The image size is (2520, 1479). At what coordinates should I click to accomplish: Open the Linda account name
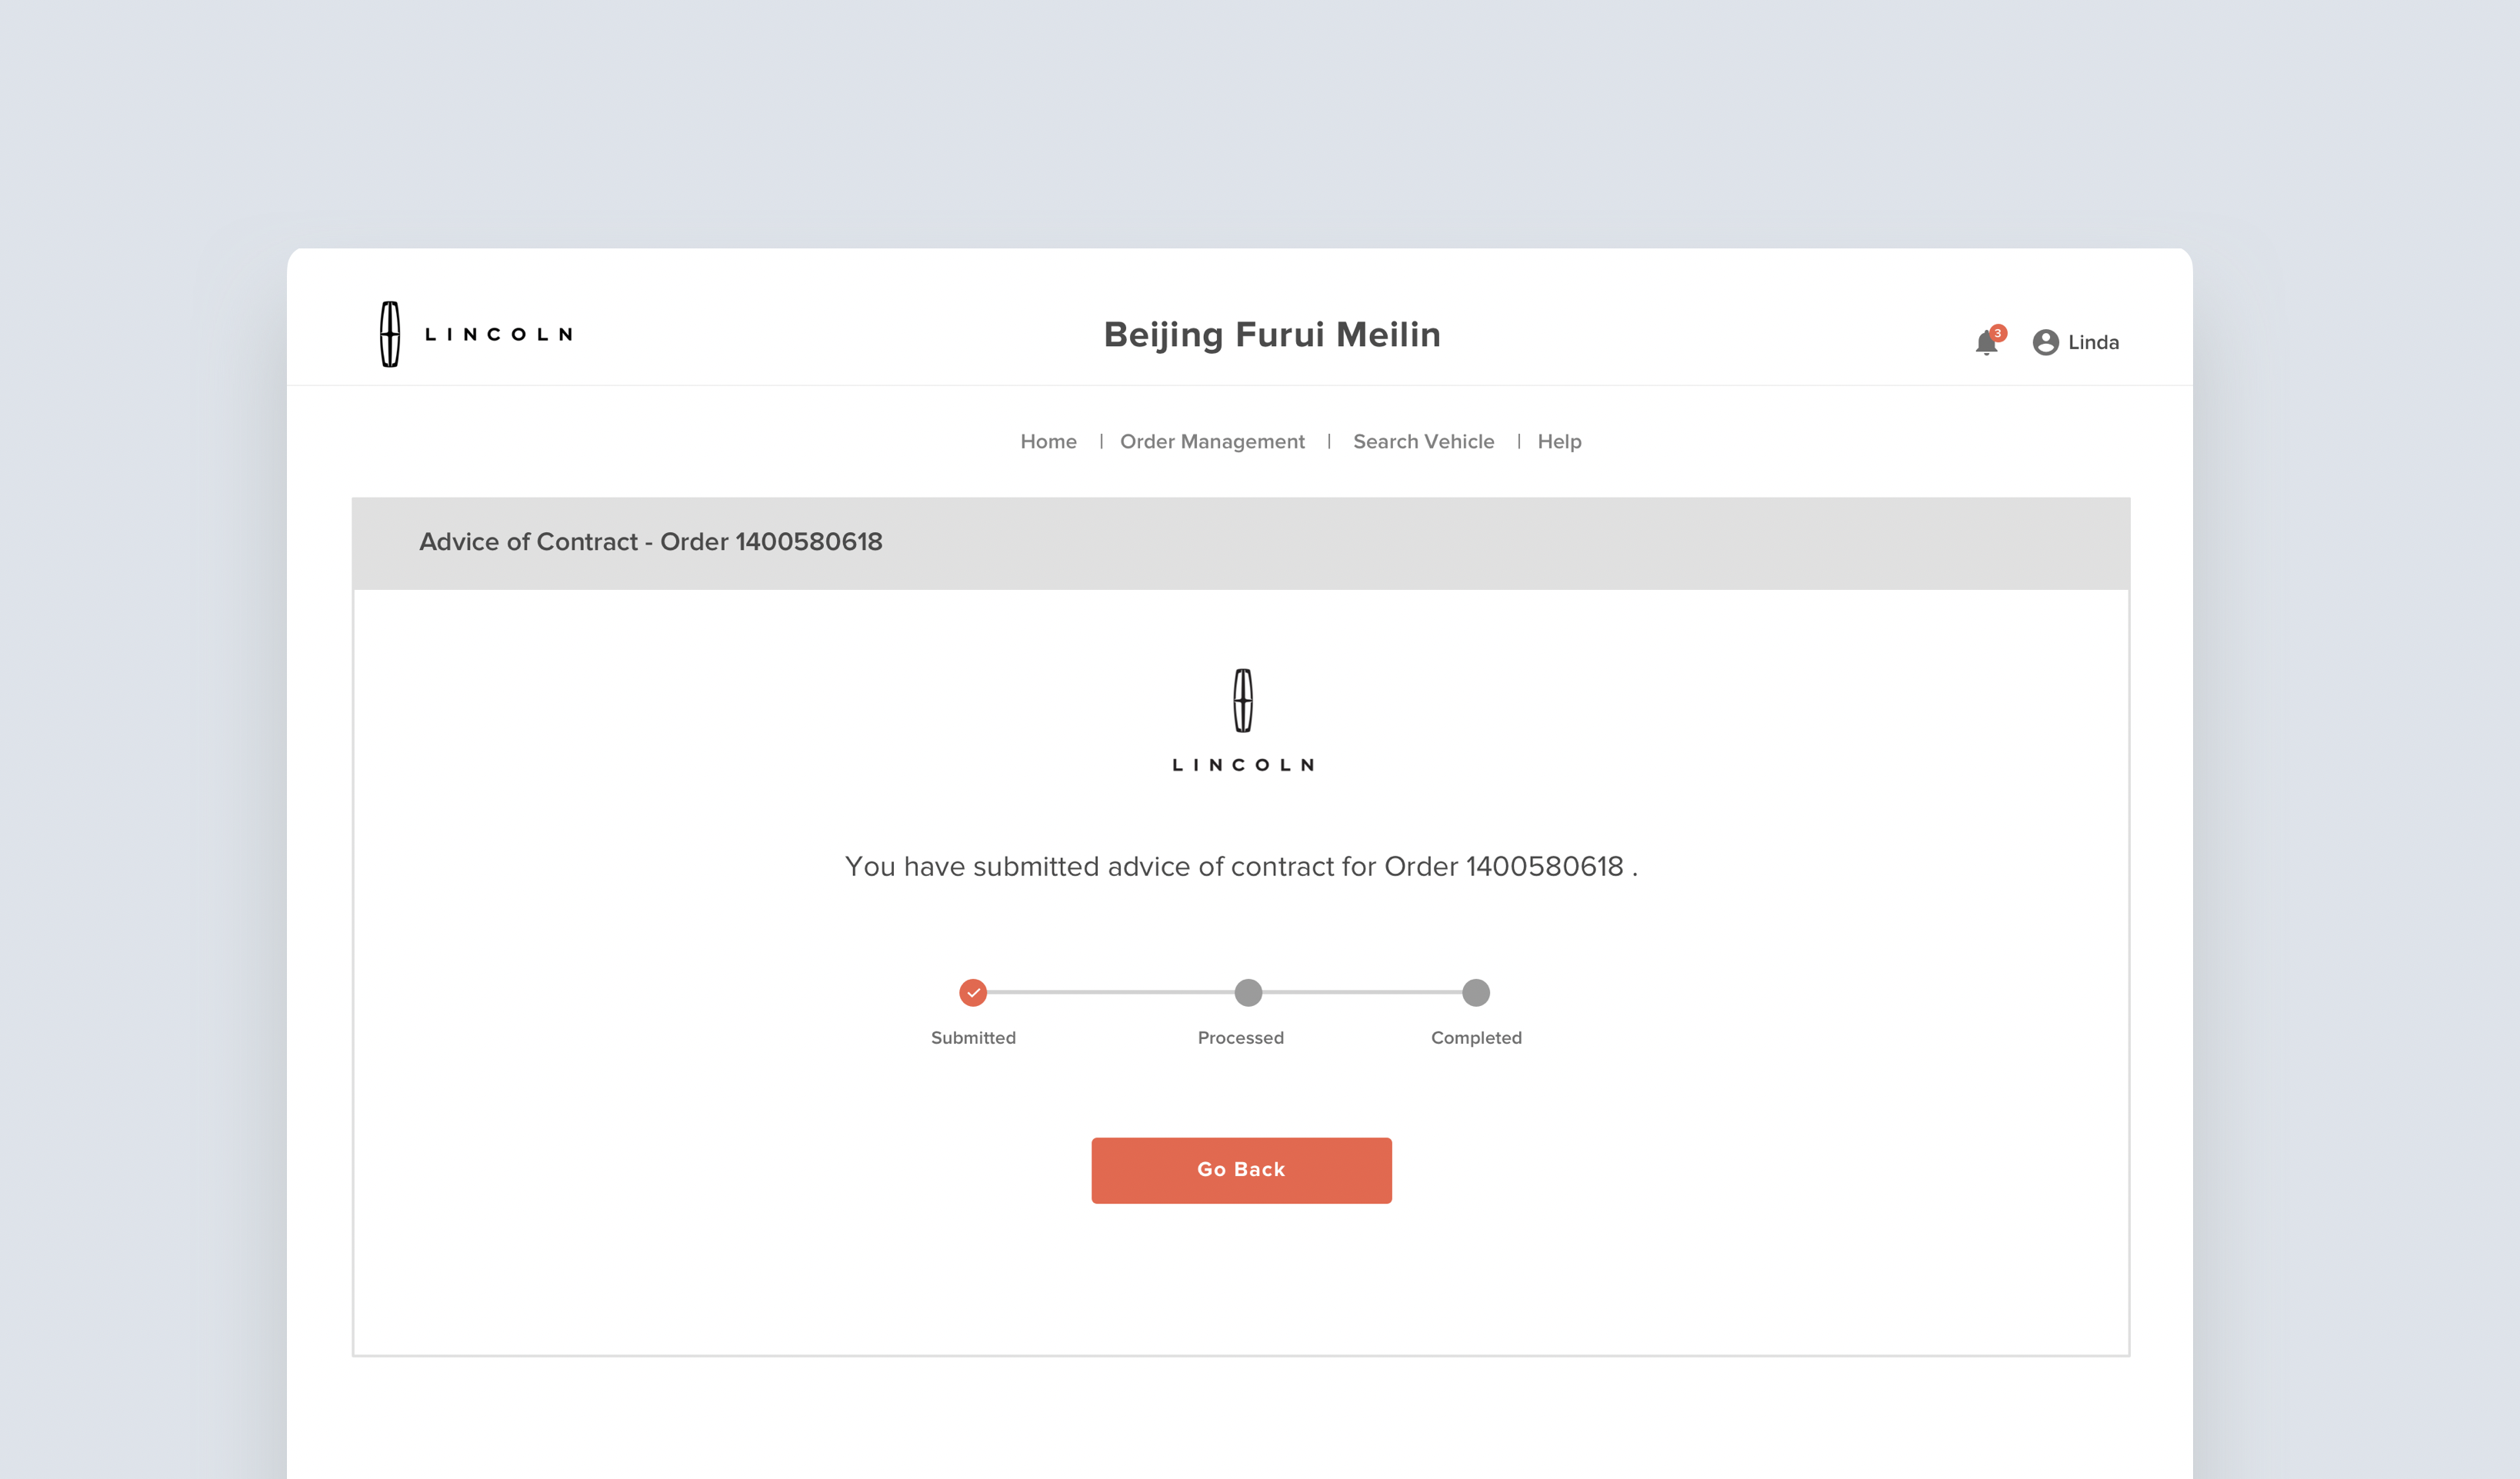pyautogui.click(x=2093, y=342)
